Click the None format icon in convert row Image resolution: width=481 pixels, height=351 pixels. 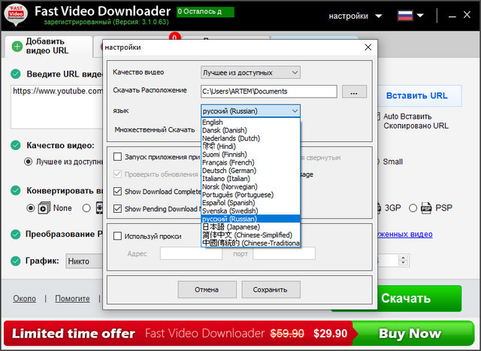[x=44, y=208]
